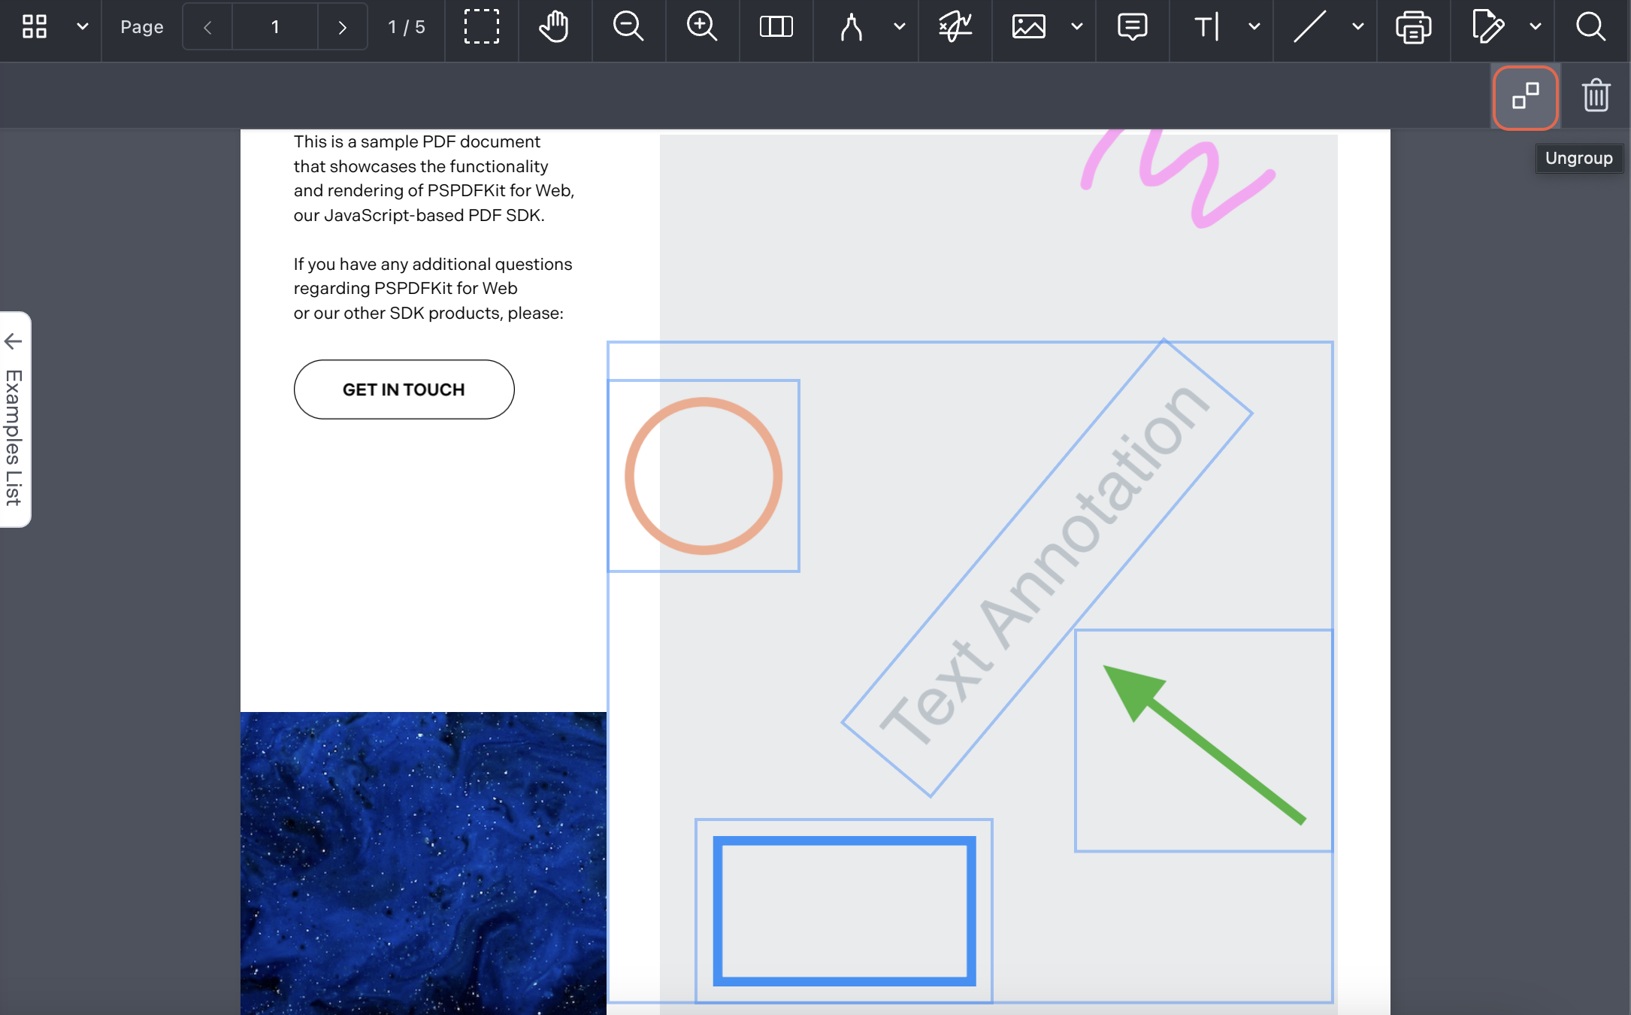This screenshot has width=1631, height=1015.
Task: Select the line annotation tool
Action: tap(1309, 28)
